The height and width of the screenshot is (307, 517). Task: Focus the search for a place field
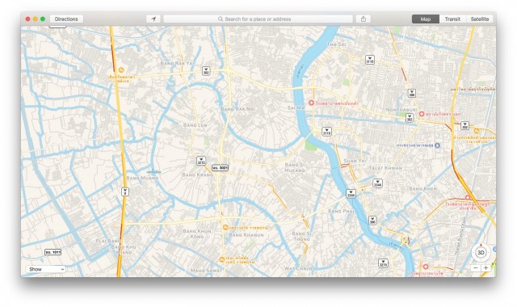(258, 19)
